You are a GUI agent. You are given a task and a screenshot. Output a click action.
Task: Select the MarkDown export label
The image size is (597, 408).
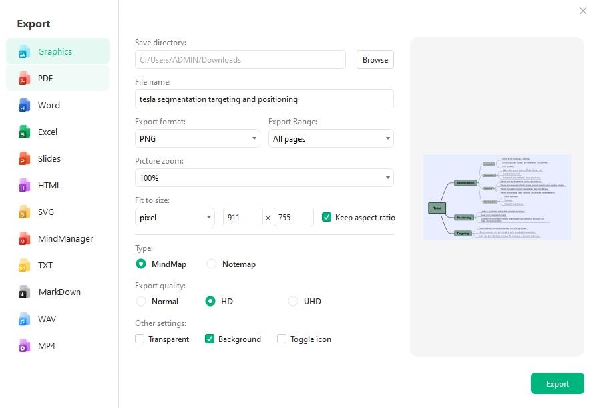[x=60, y=292]
